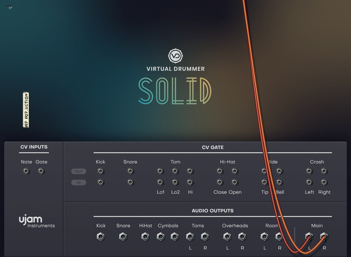This screenshot has height=257, width=351.
Task: Click the Main R output jack with cable
Action: click(x=324, y=237)
